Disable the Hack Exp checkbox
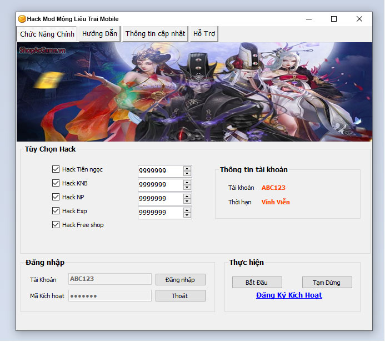This screenshot has height=342, width=385. coord(56,211)
